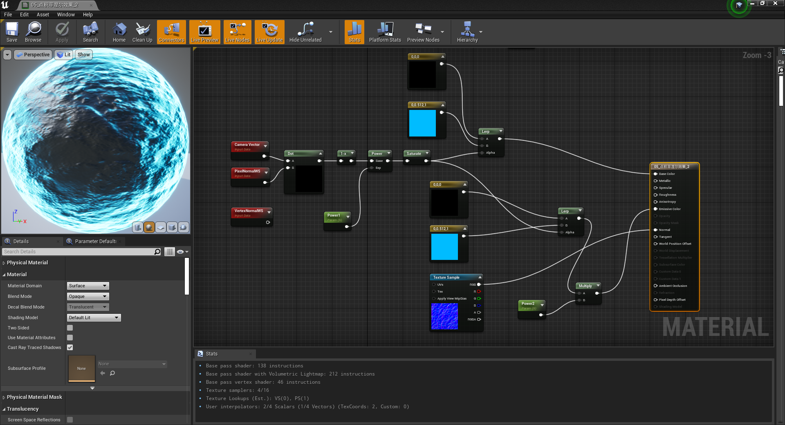Switch to the Parameter Defaults tab
785x425 pixels.
[x=94, y=241]
